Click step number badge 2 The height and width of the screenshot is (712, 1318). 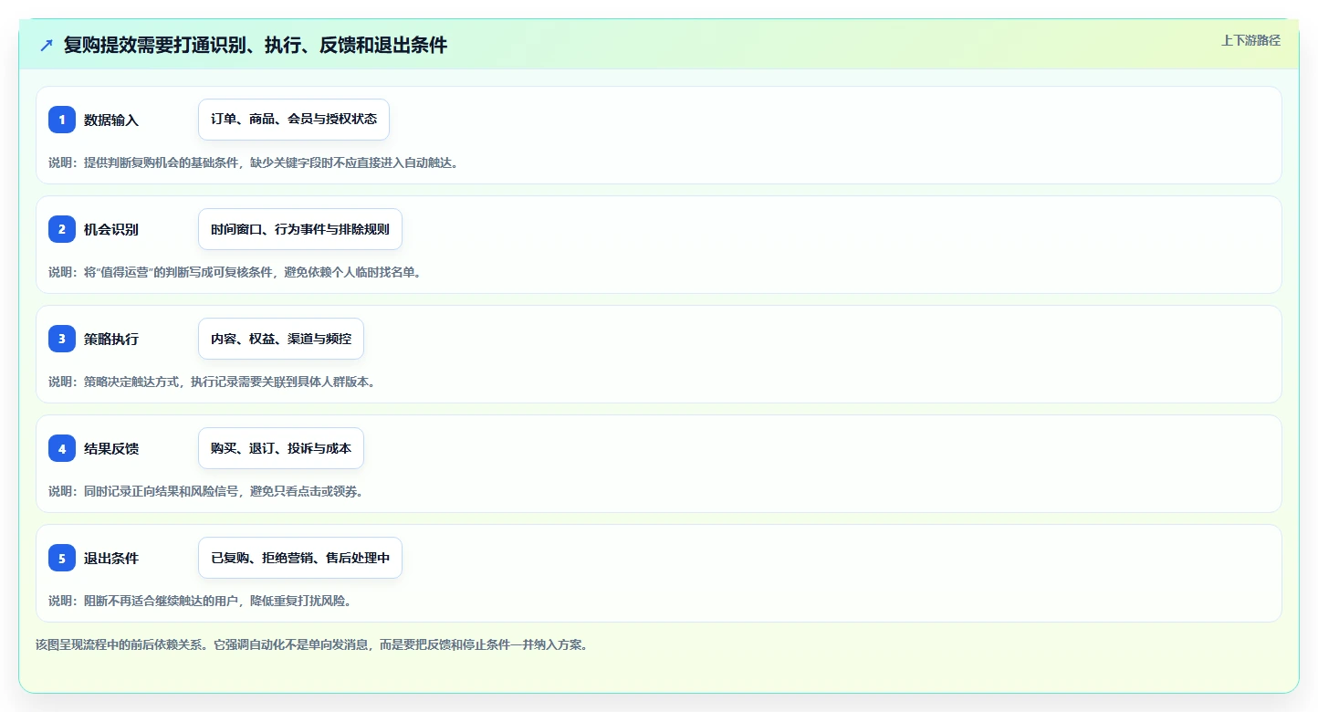pos(62,229)
